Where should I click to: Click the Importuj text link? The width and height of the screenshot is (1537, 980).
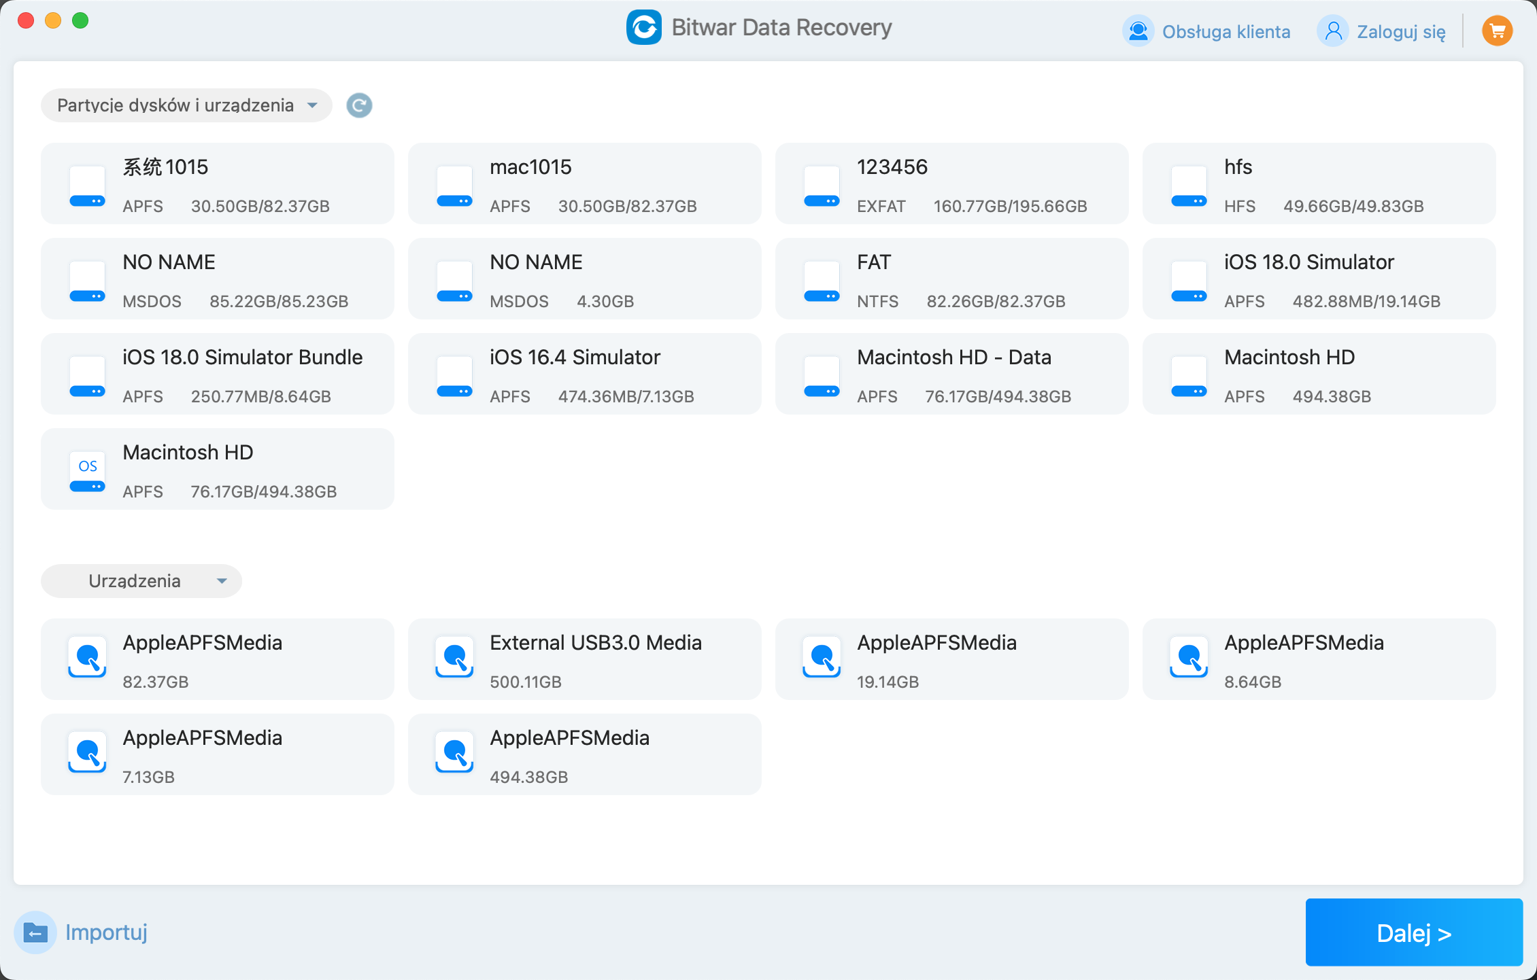tap(106, 932)
